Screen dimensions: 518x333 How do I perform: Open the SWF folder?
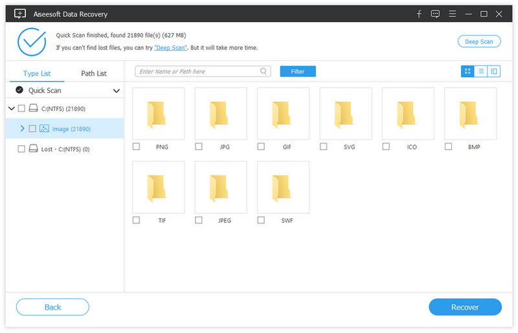283,187
